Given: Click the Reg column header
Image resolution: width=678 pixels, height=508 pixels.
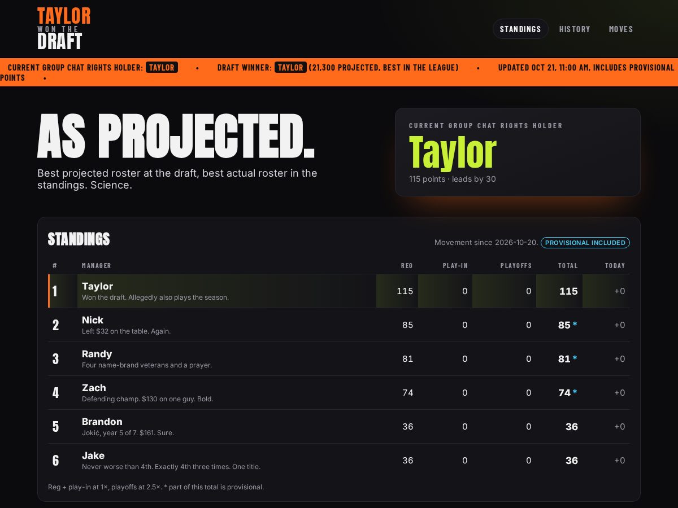Looking at the screenshot, I should coord(407,265).
